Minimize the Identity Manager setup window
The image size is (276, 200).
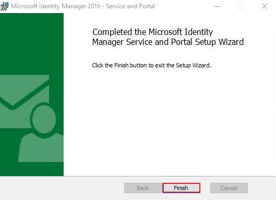(x=217, y=6)
